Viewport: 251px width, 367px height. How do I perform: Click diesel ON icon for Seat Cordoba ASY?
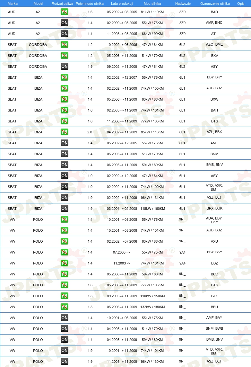tap(64, 67)
